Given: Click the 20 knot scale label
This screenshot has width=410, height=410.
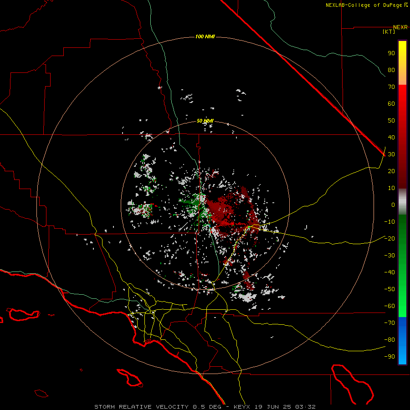Looking at the screenshot, I should 391,171.
